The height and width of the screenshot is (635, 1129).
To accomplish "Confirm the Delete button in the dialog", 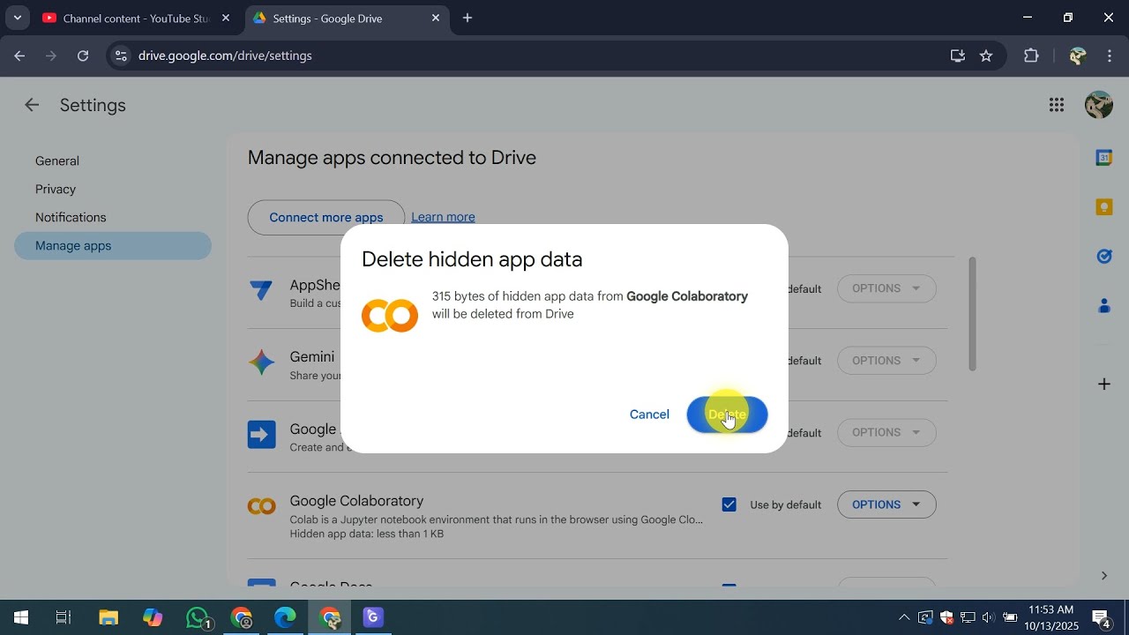I will [x=727, y=415].
